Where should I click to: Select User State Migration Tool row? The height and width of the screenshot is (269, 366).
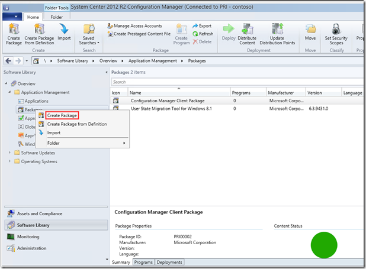click(237, 109)
